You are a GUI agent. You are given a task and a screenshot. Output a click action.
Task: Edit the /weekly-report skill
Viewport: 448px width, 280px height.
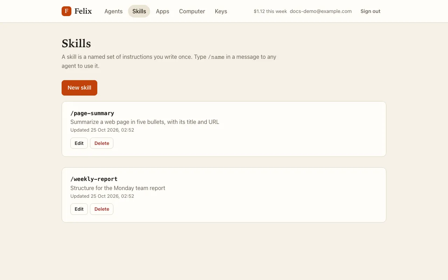click(x=79, y=209)
